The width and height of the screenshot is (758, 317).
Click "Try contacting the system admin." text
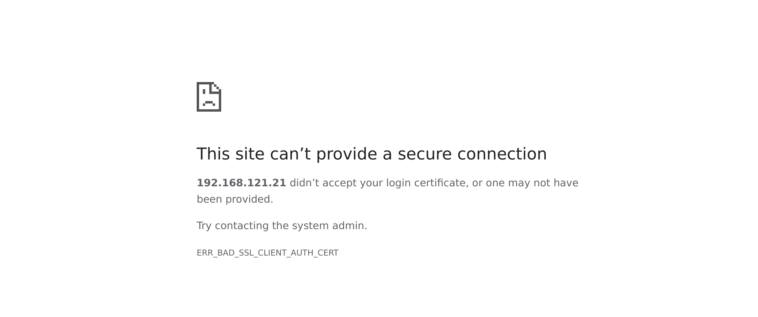(x=282, y=226)
